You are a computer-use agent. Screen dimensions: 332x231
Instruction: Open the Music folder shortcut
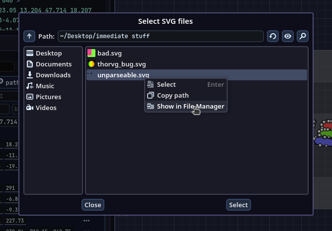[x=45, y=86]
